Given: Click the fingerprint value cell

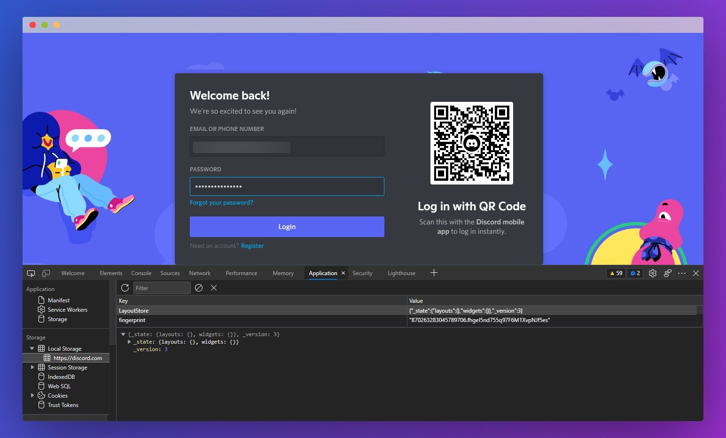Looking at the screenshot, I should [552, 320].
